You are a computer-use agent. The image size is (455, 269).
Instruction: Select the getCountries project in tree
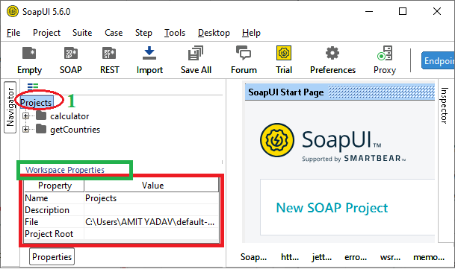tap(75, 130)
